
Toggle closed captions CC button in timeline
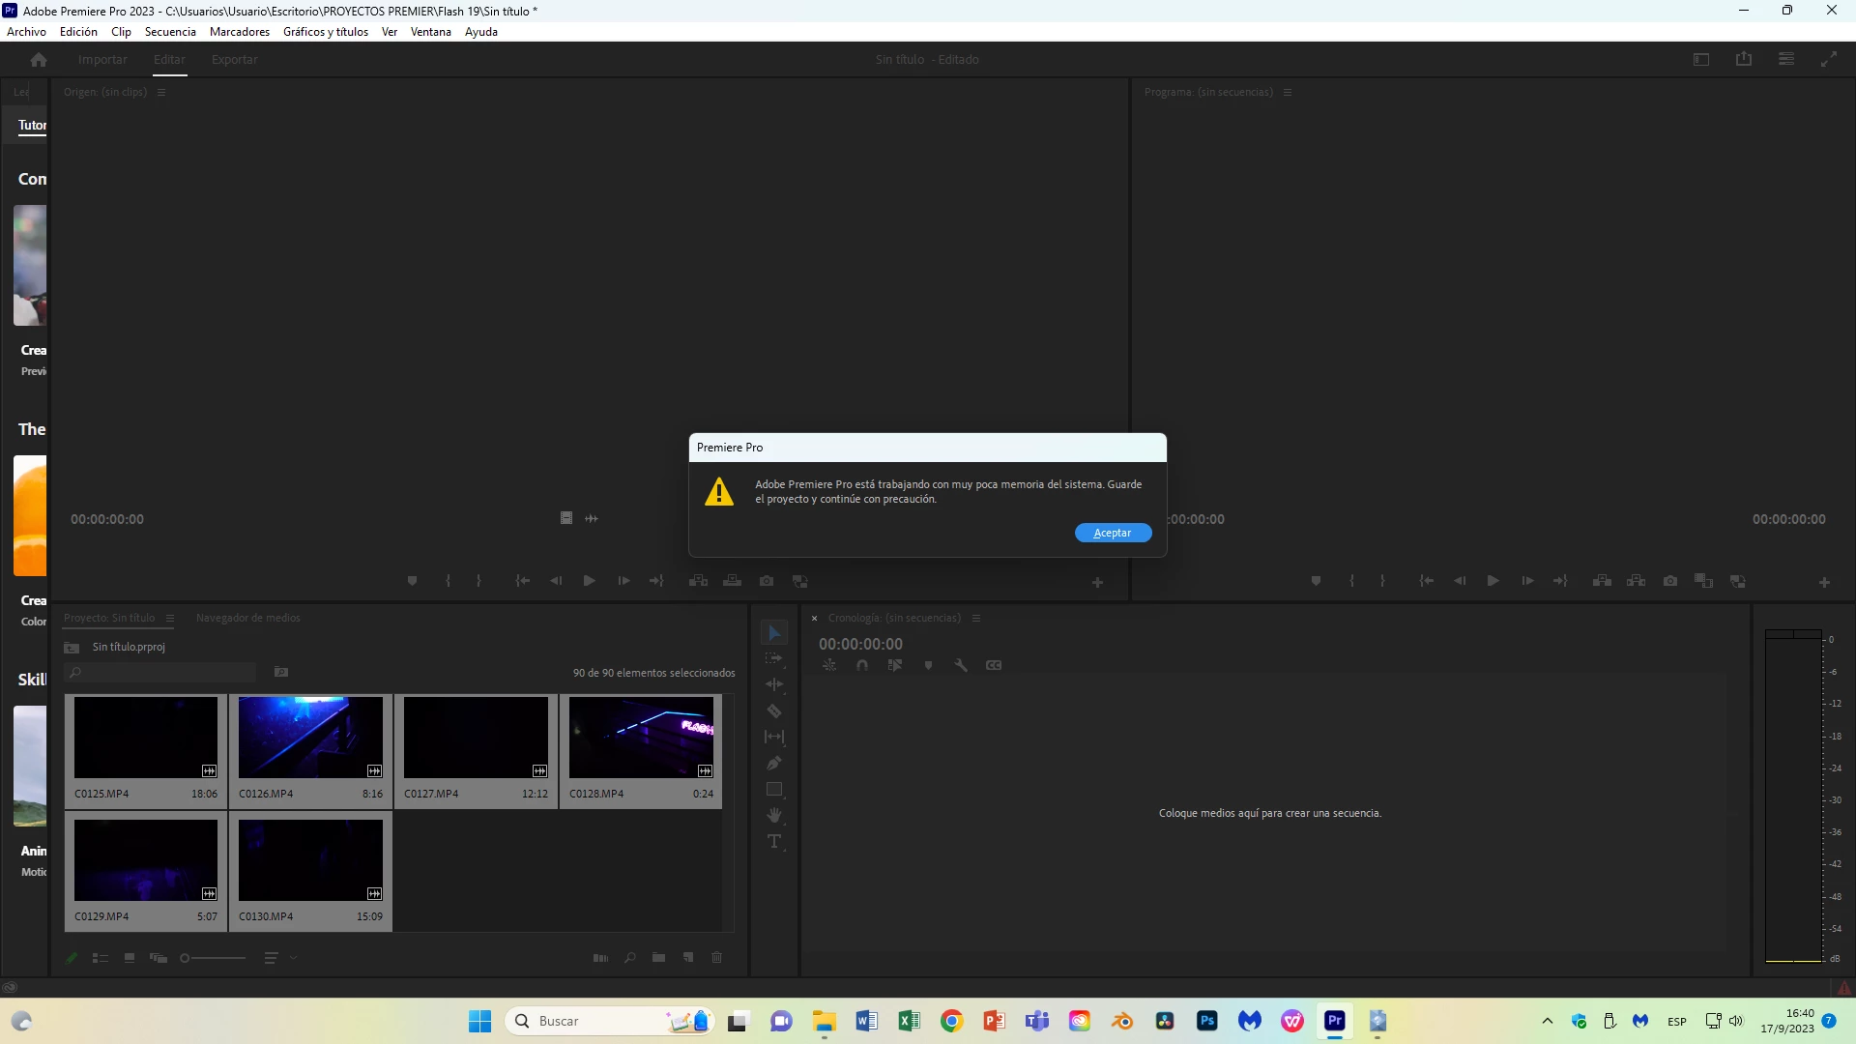pos(994,666)
